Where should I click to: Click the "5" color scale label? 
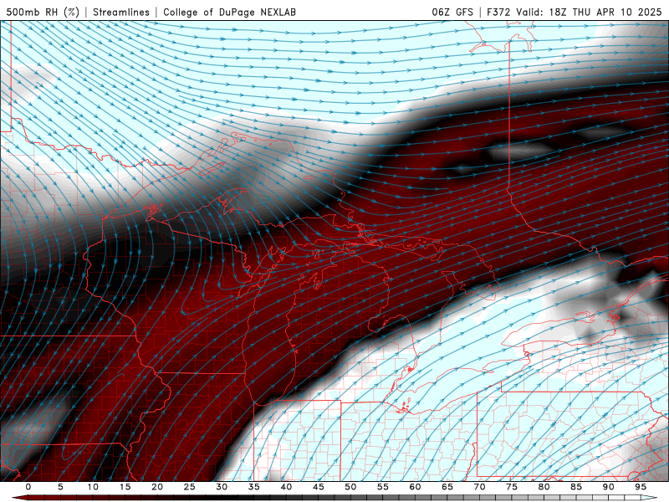click(60, 487)
